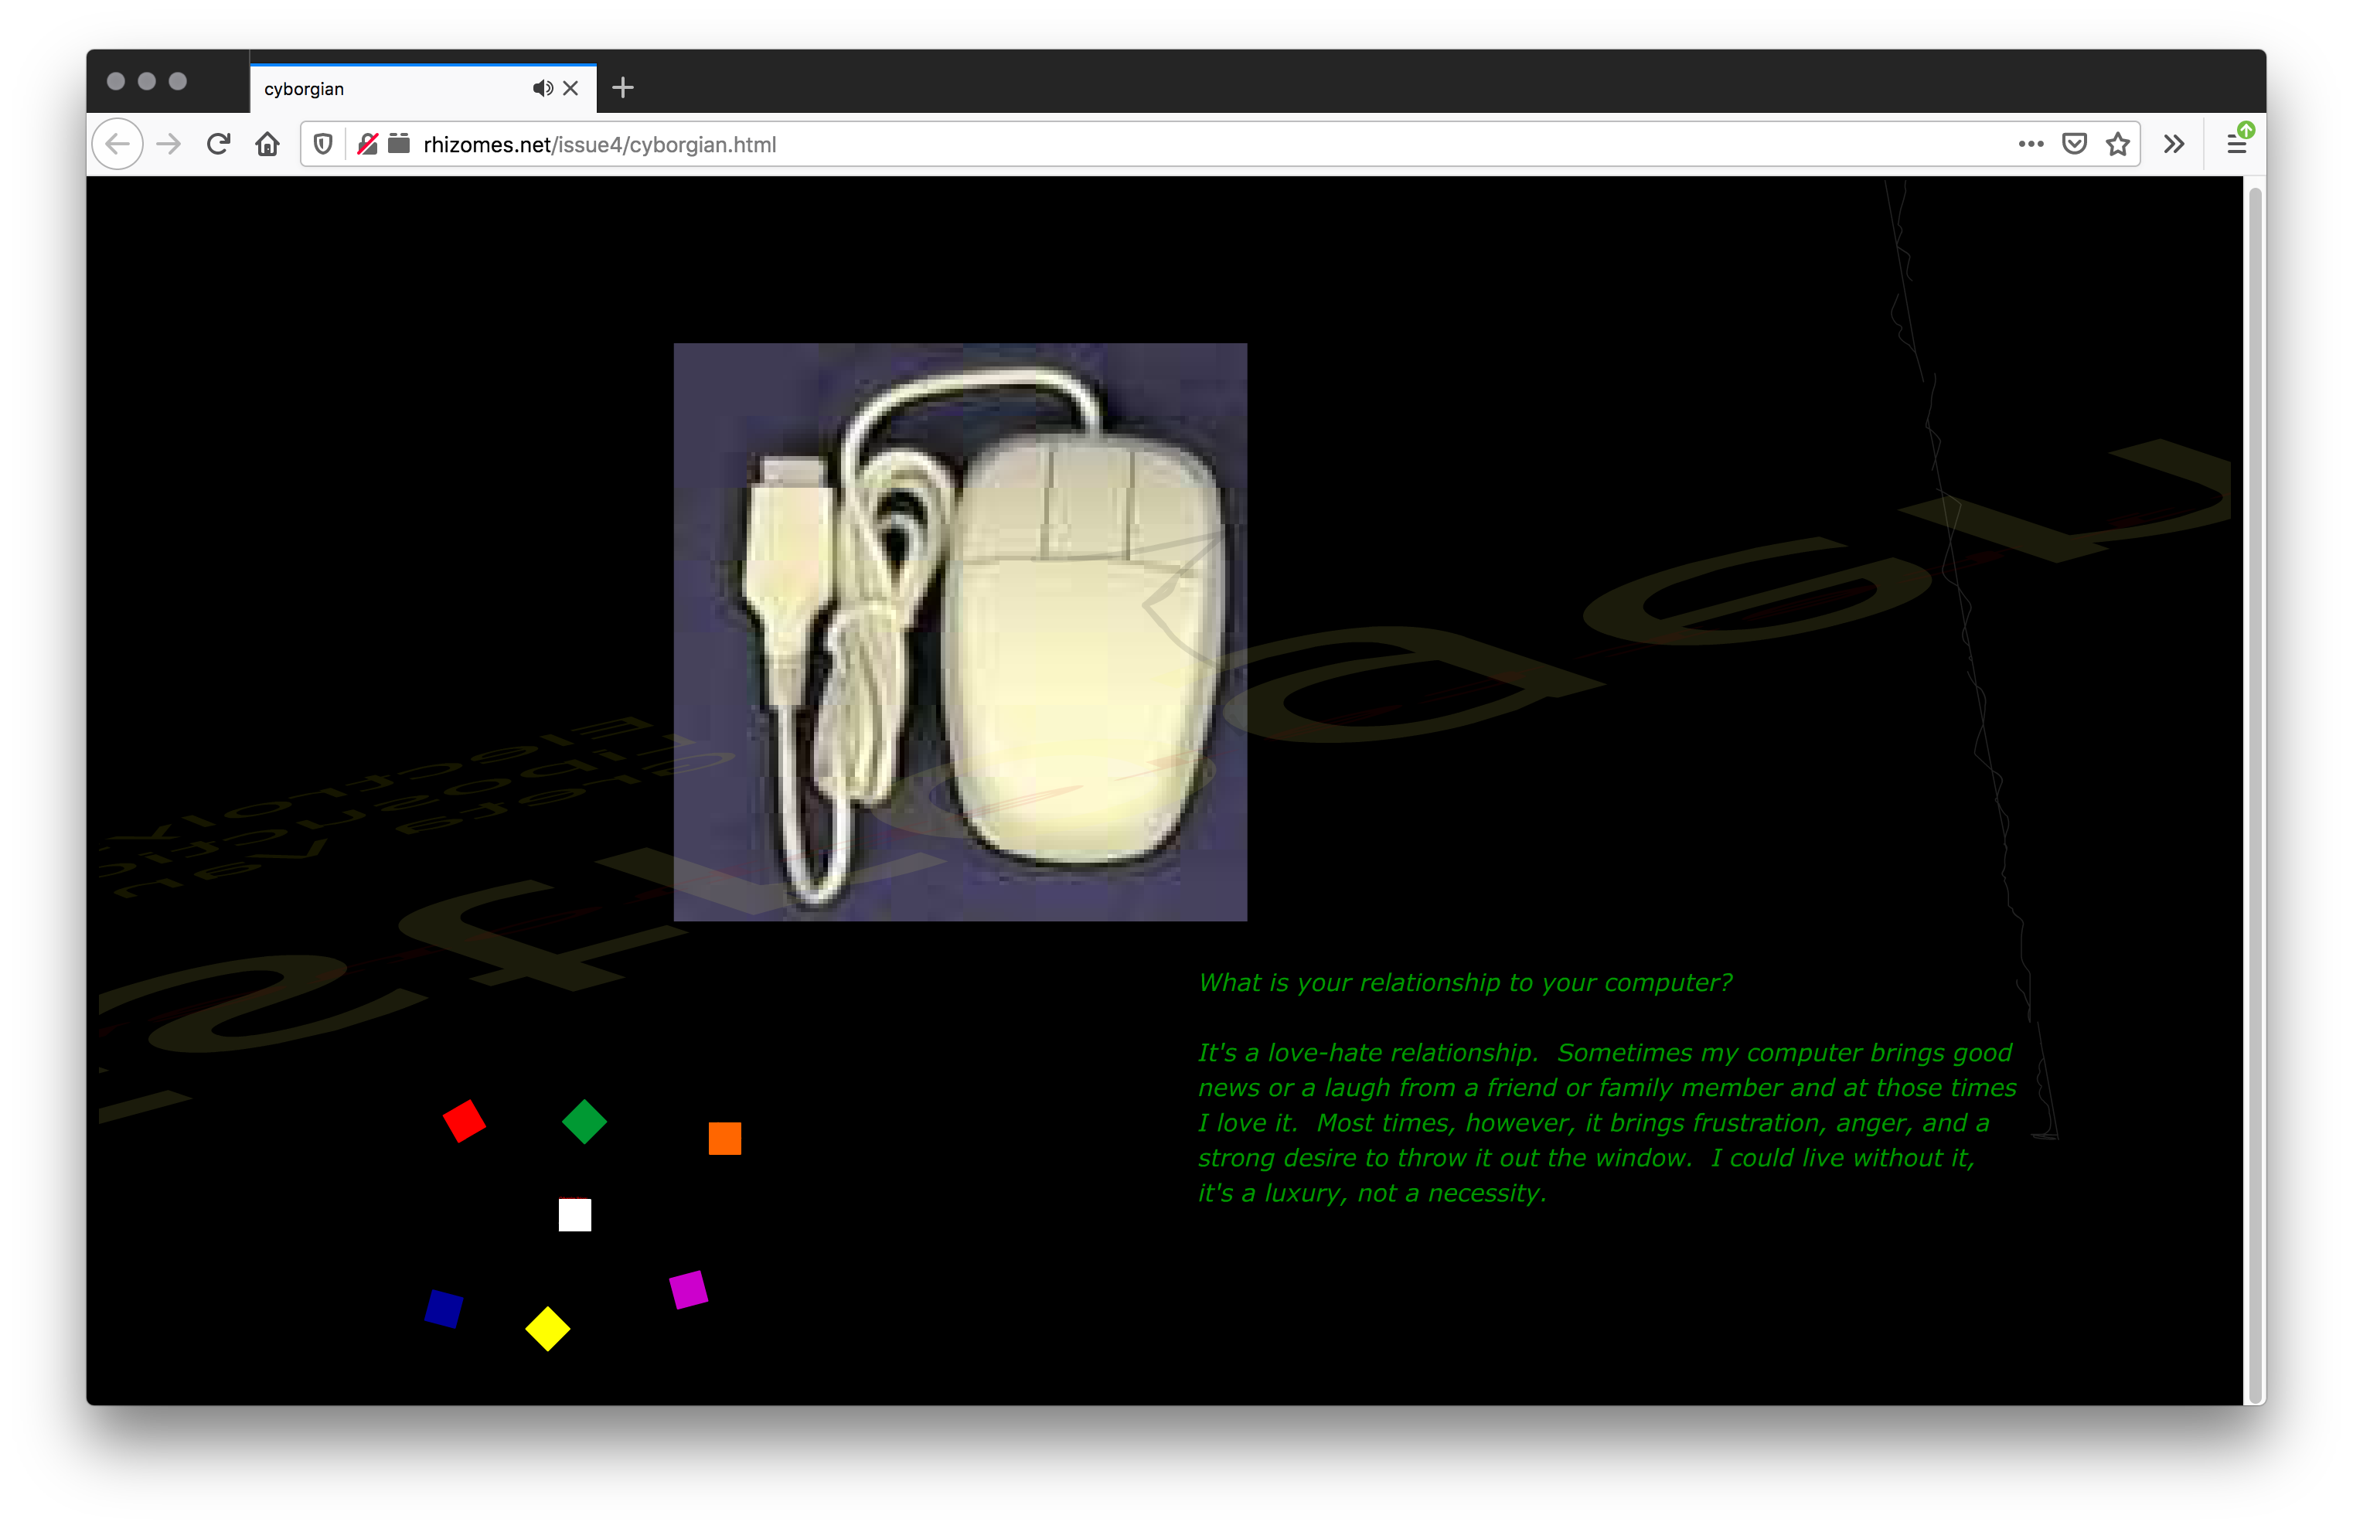The width and height of the screenshot is (2353, 1529).
Task: Click the green diamond
Action: [584, 1121]
